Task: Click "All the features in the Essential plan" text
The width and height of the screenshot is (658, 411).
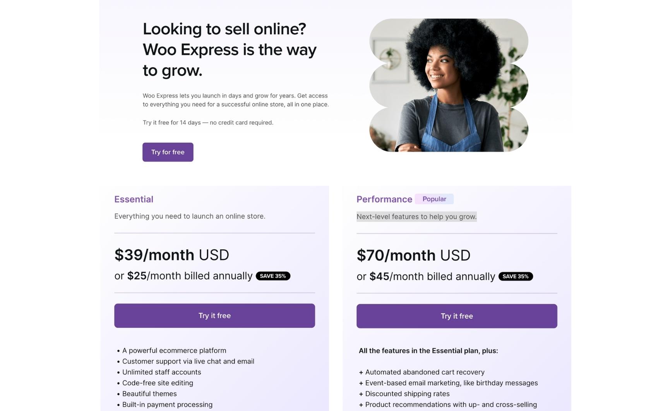Action: 428,351
